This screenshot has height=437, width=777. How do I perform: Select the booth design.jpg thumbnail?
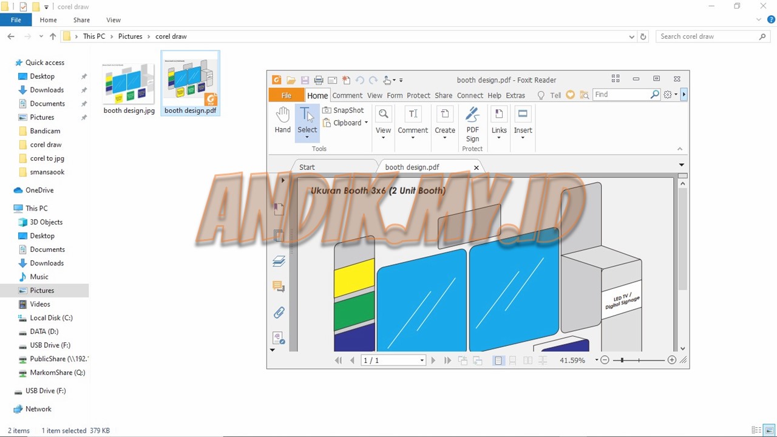click(x=129, y=82)
